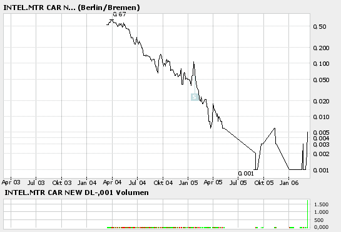Click the '0,000' volume axis label
This screenshot has width=341, height=232.
coord(322,227)
